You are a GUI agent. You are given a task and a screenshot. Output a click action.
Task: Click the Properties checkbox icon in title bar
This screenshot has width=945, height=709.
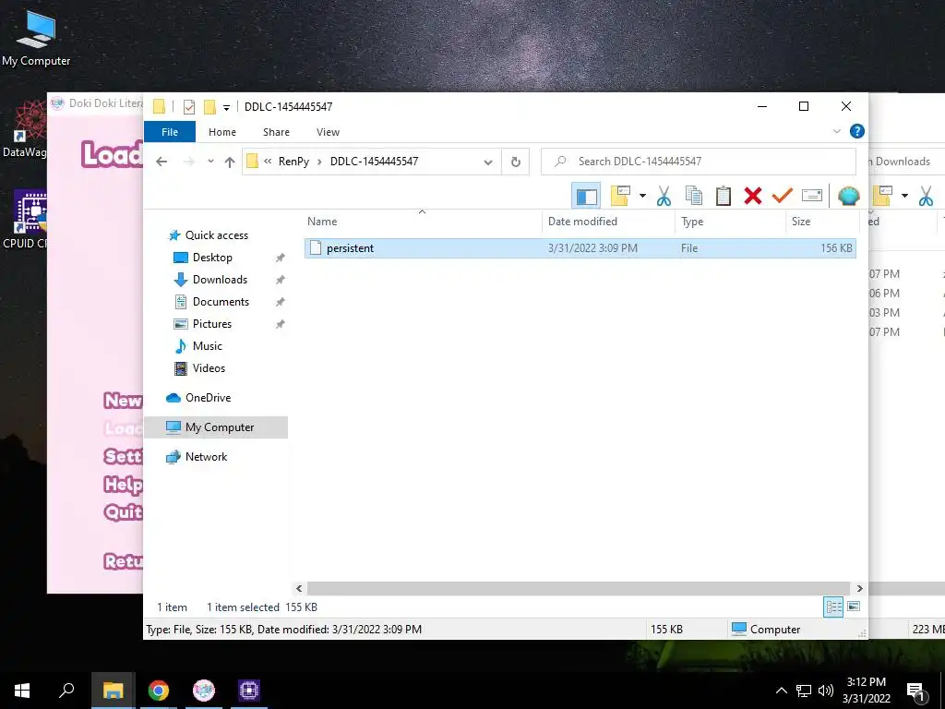click(x=188, y=107)
